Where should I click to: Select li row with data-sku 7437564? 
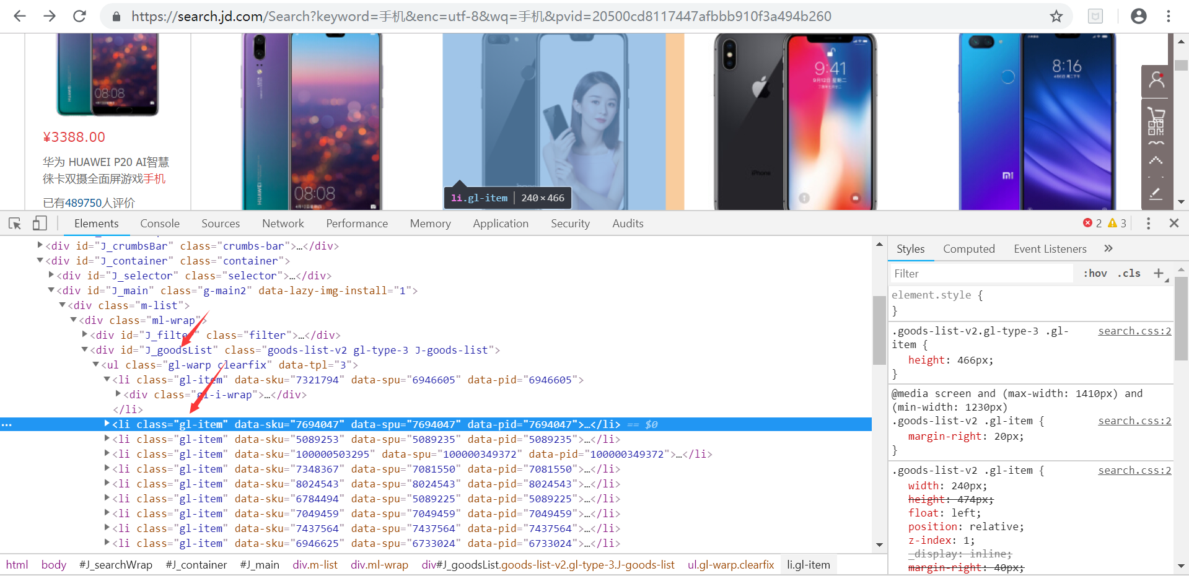436,528
